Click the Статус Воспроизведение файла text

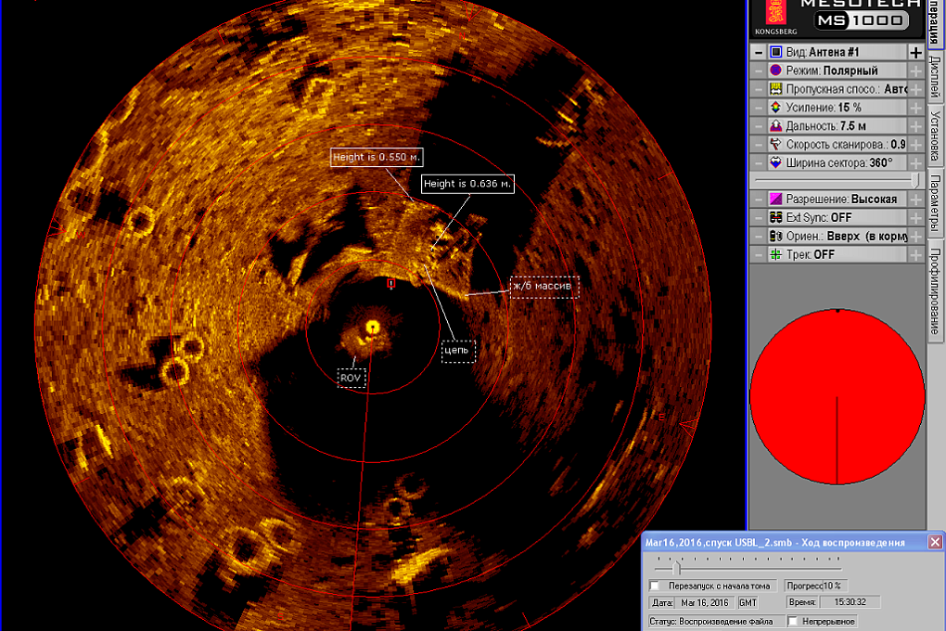pos(711,622)
